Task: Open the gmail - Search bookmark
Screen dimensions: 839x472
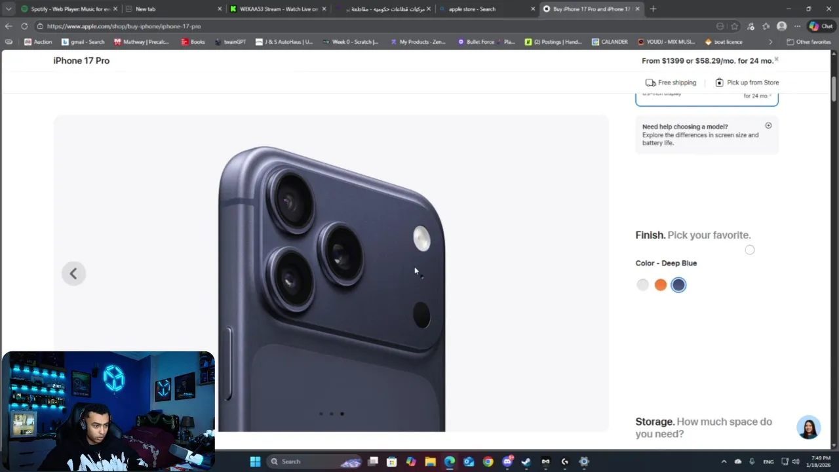Action: (83, 42)
